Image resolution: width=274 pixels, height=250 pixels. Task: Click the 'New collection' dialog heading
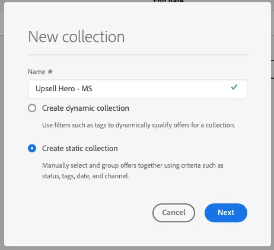click(77, 37)
